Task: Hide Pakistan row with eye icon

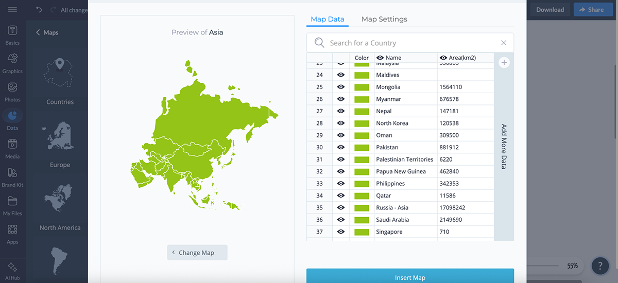Action: click(x=340, y=147)
